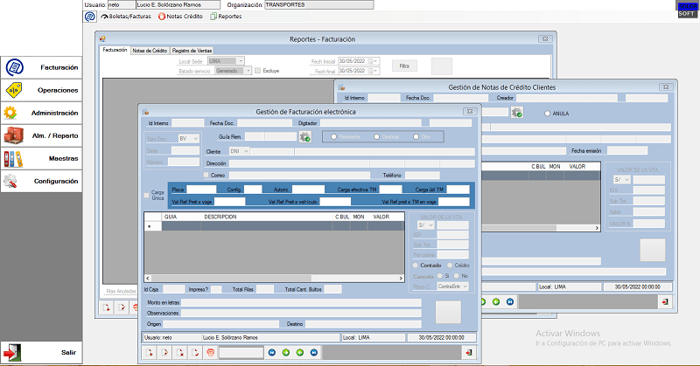Expand the Tipo Doc. BV dropdown
This screenshot has height=366, width=700.
194,138
